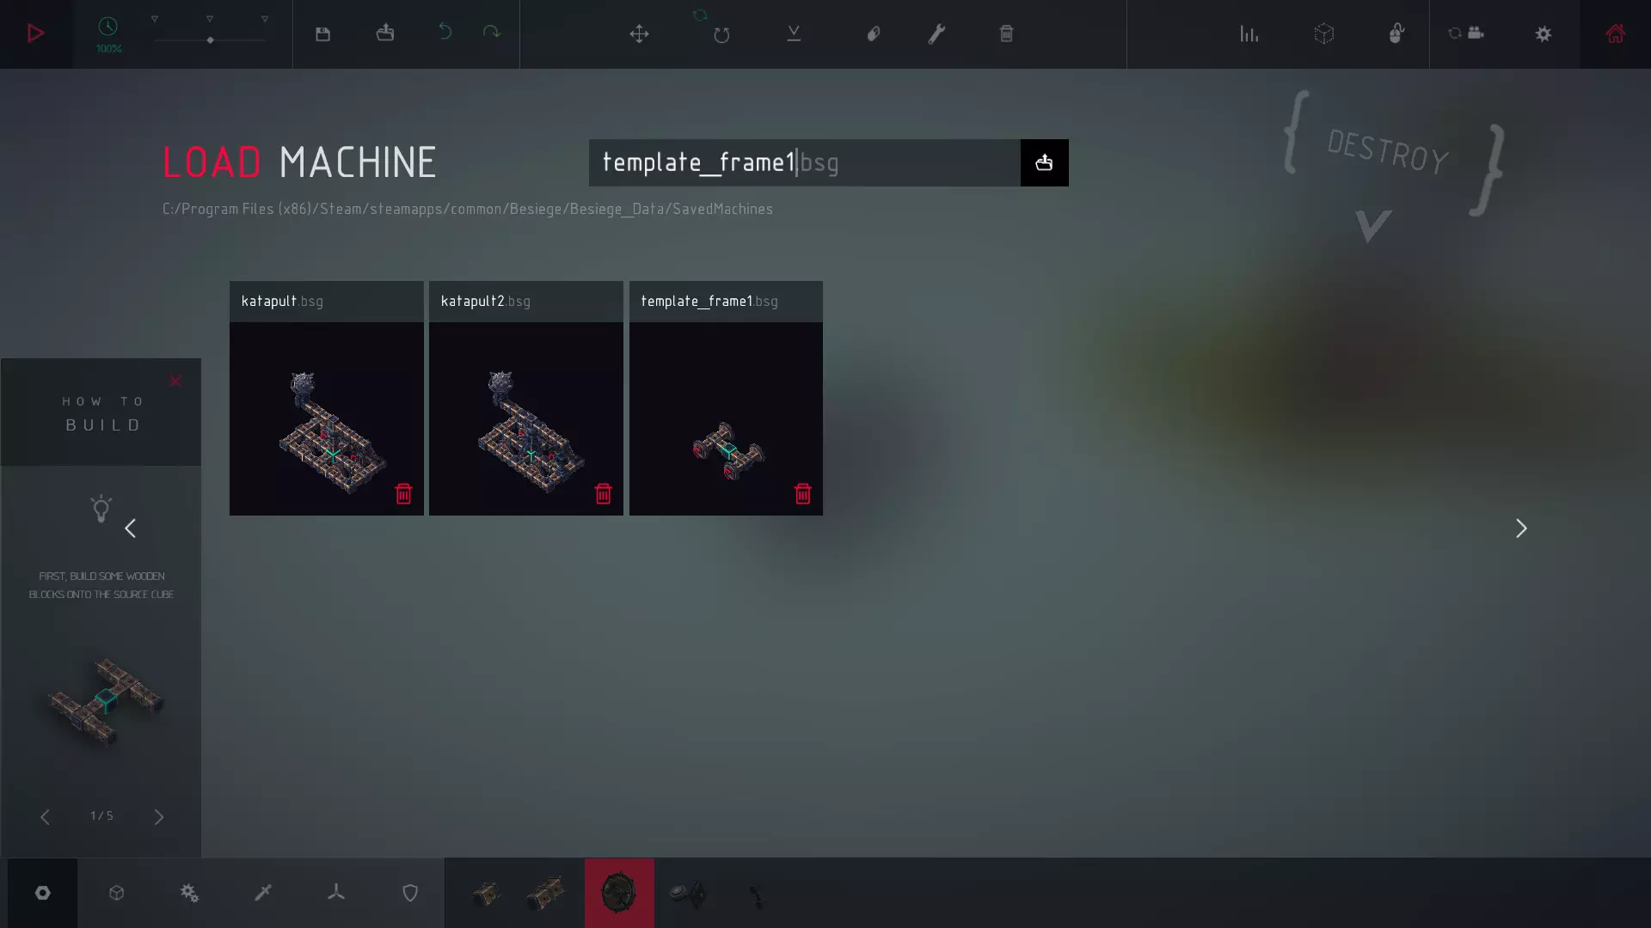Screen dimensions: 1651x928
Task: Click the red play simulation button
Action: click(x=35, y=34)
